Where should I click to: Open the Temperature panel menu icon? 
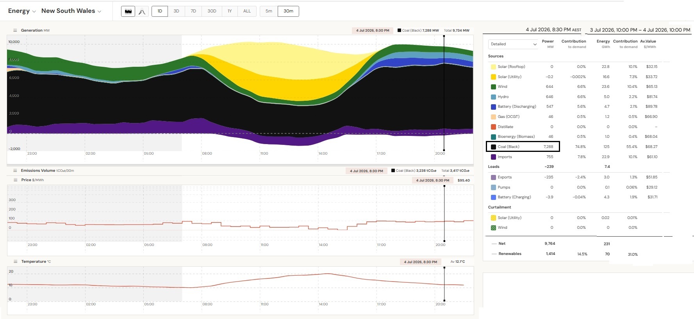16,262
